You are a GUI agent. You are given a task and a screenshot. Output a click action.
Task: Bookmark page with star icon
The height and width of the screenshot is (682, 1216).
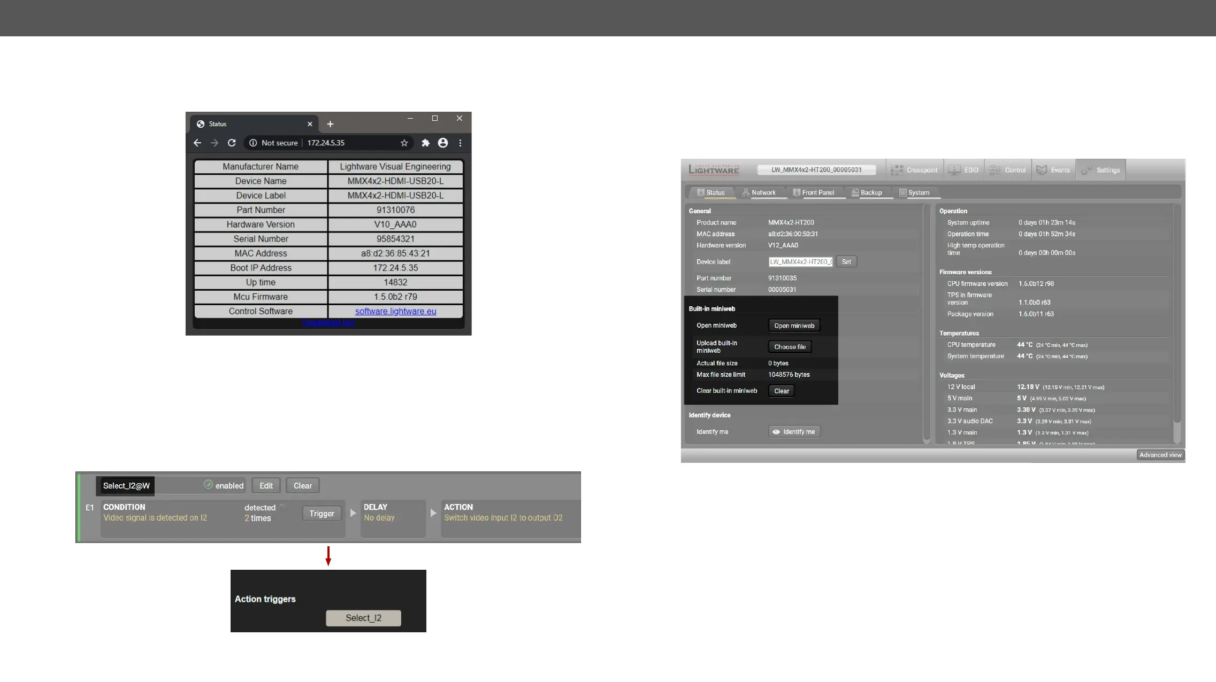click(x=404, y=143)
